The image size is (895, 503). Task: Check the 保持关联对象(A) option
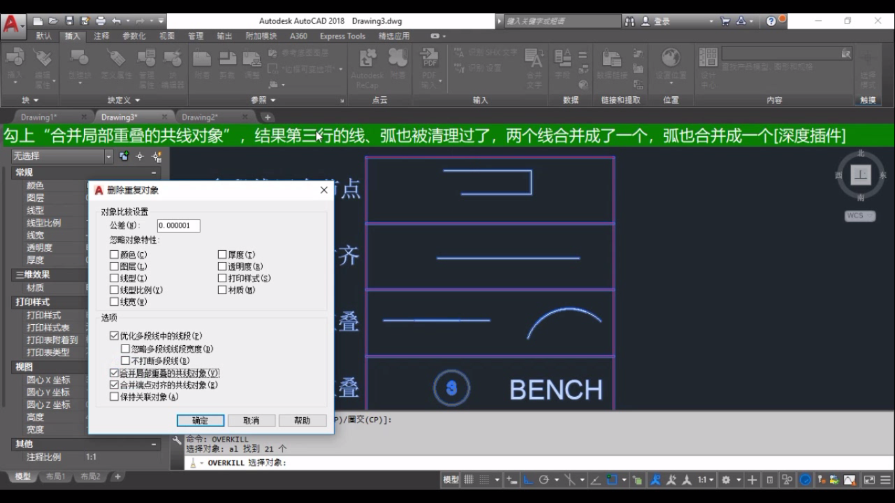point(114,396)
